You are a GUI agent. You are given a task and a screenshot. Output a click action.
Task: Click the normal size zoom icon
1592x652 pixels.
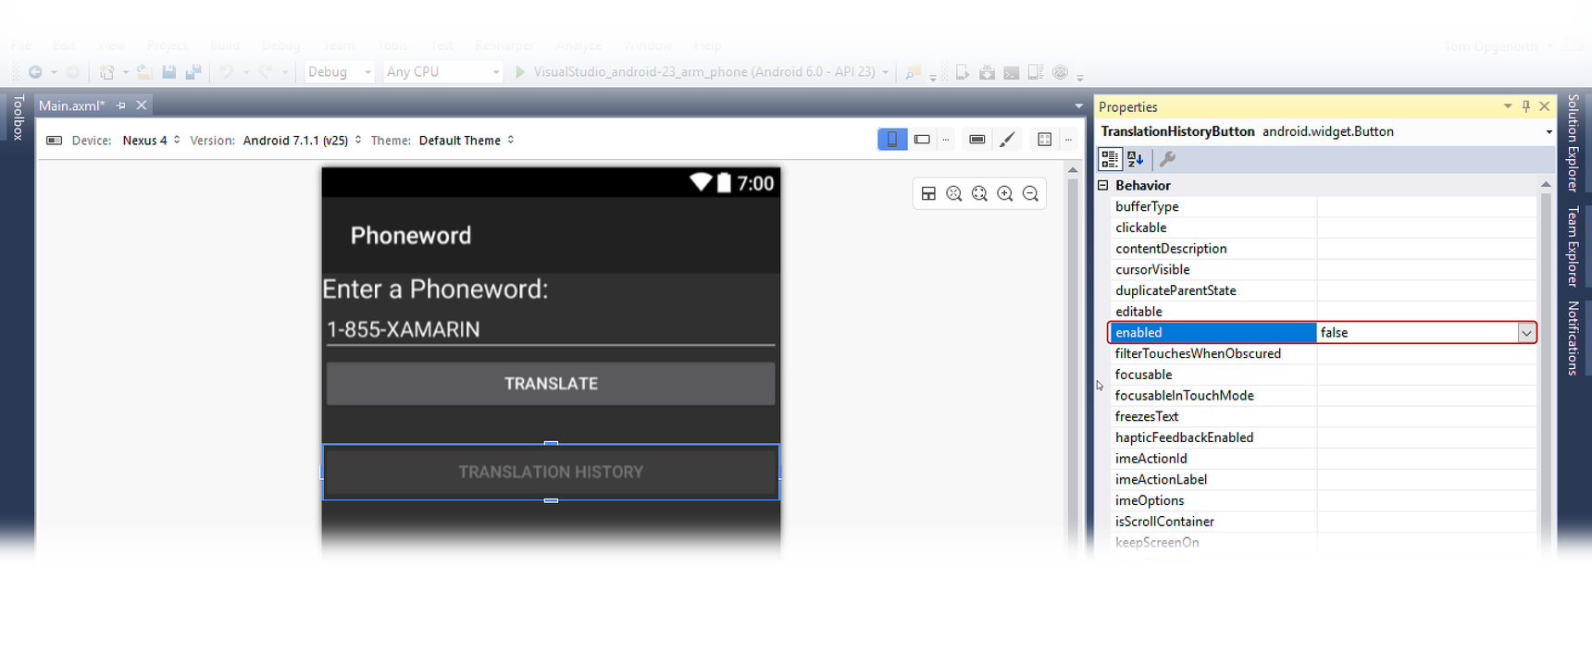click(x=954, y=193)
